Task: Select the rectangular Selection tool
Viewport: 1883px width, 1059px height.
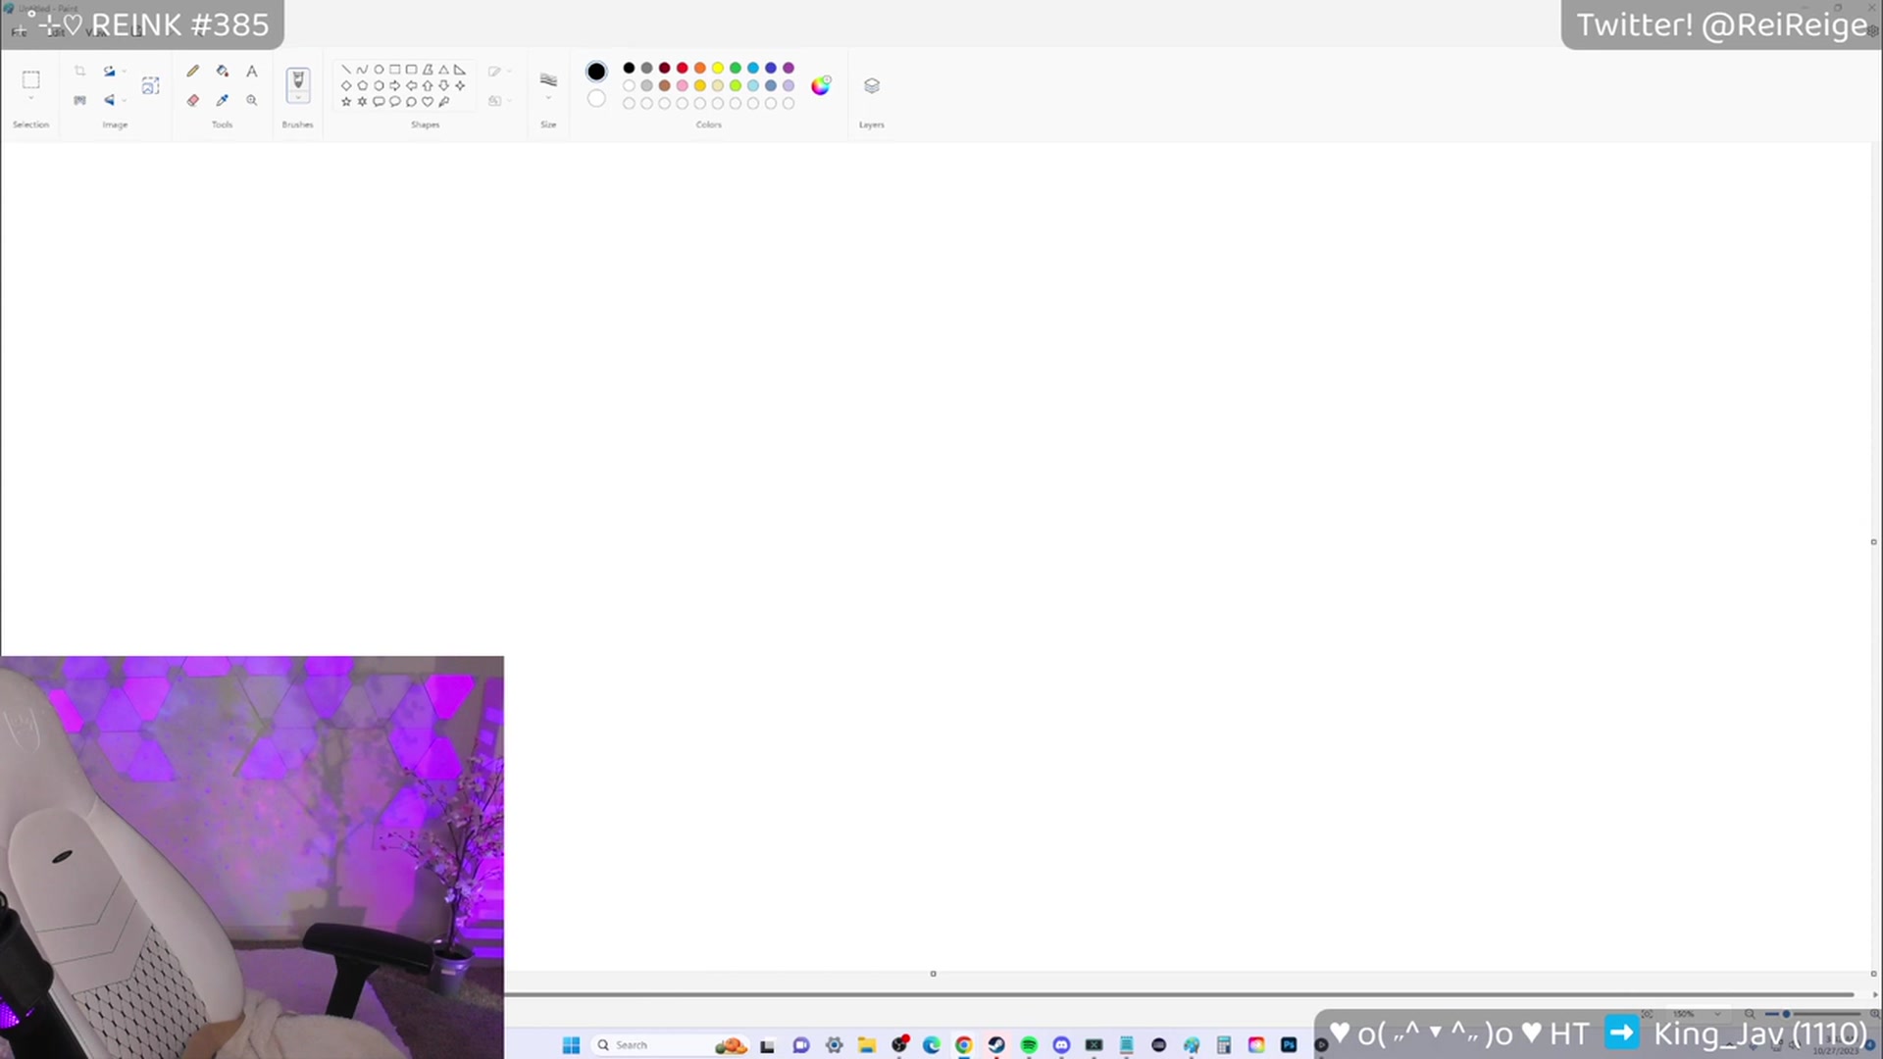Action: 30,79
